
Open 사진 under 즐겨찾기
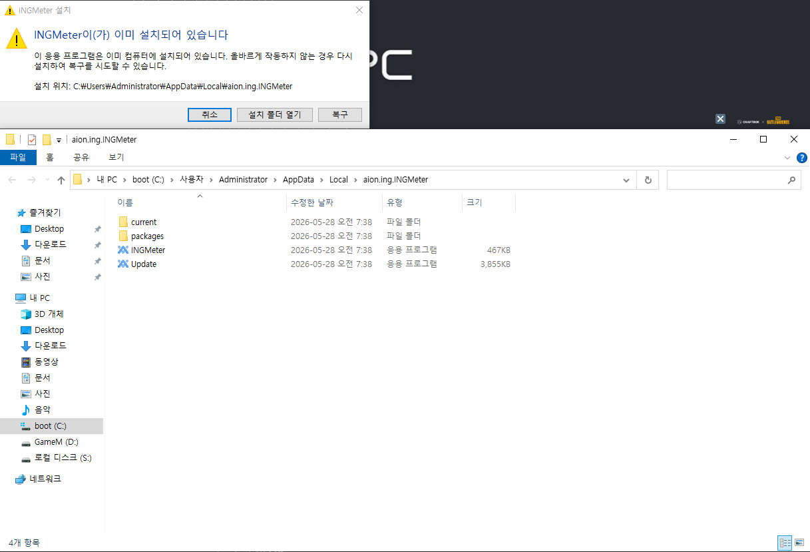tap(43, 276)
